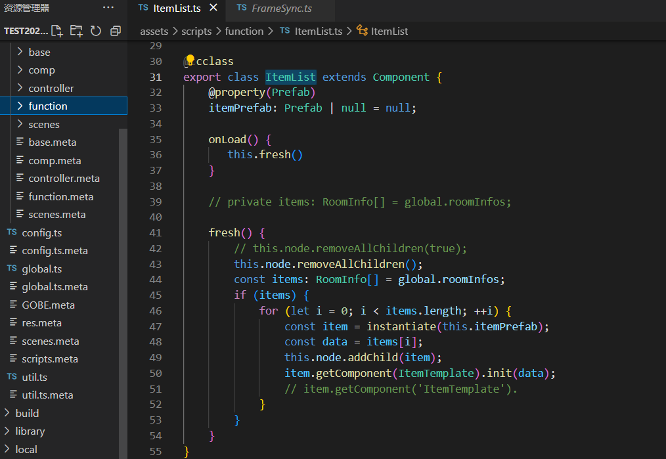The width and height of the screenshot is (666, 459).
Task: Click the ItemList class symbol in breadcrumb
Action: click(x=389, y=31)
